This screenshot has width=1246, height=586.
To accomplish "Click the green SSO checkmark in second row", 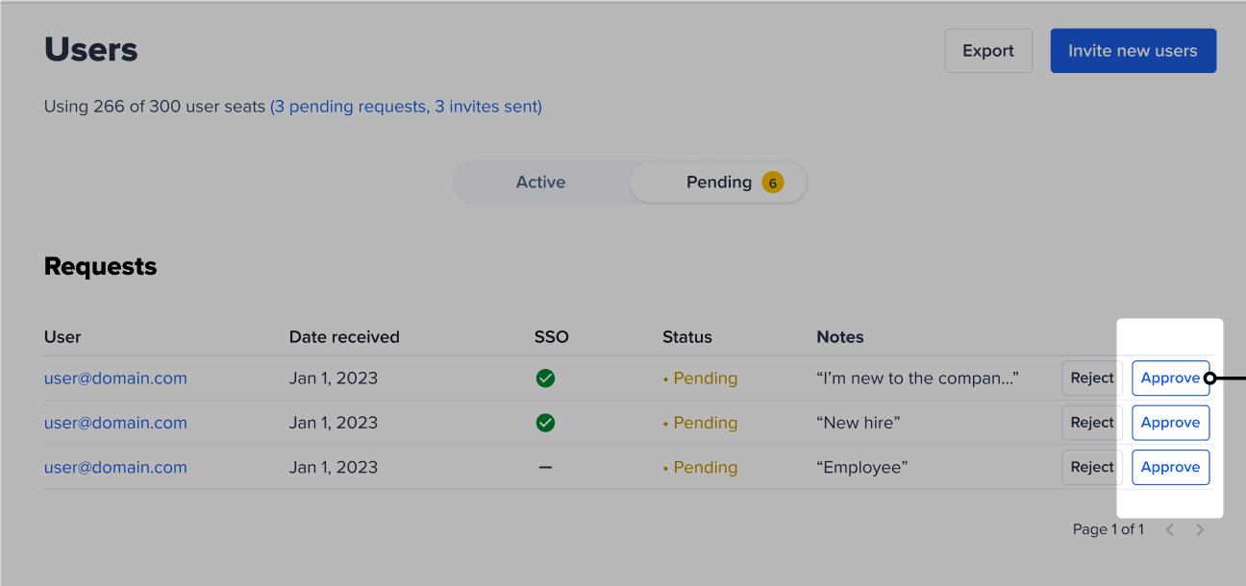I will tap(545, 423).
